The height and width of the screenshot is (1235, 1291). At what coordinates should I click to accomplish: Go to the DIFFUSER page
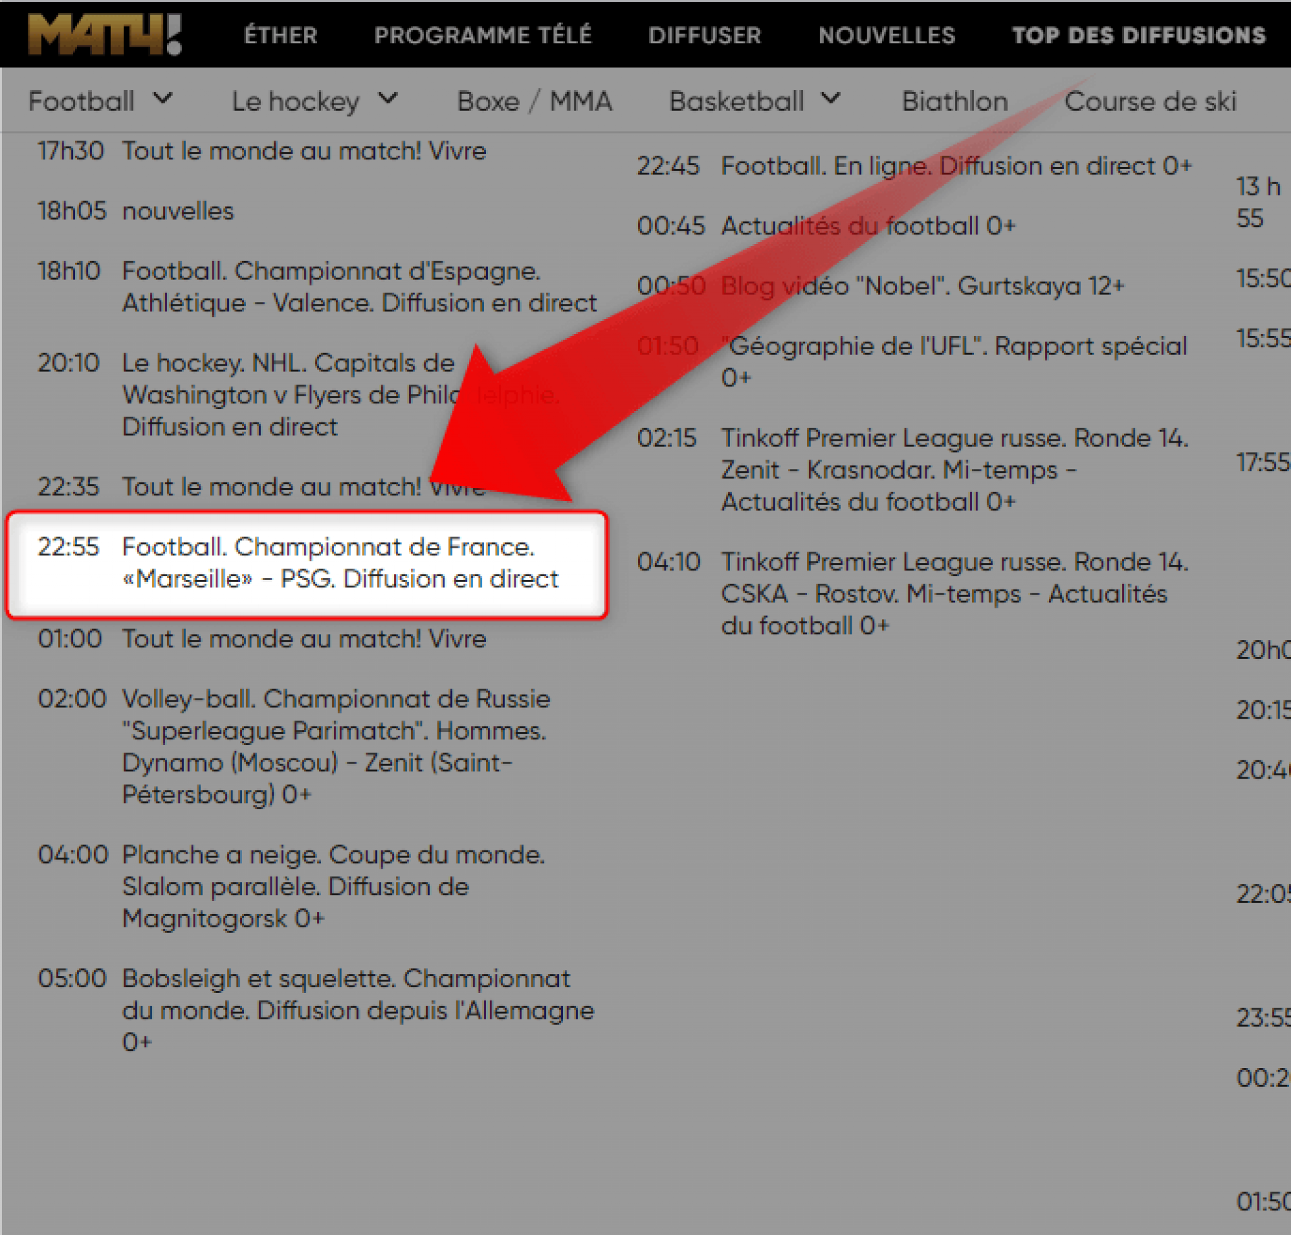(704, 35)
